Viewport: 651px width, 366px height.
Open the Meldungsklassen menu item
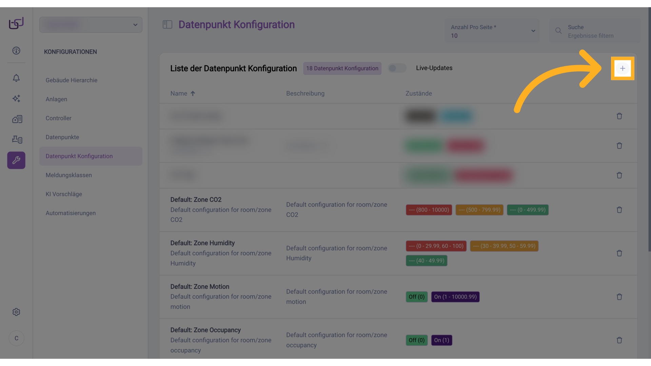(x=69, y=175)
